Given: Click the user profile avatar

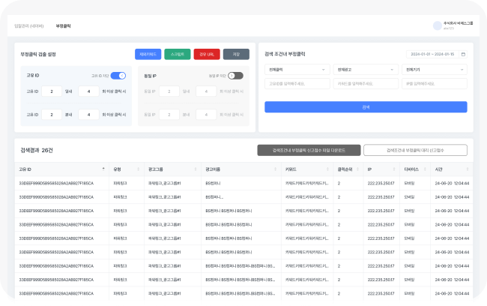Looking at the screenshot, I should 438,25.
